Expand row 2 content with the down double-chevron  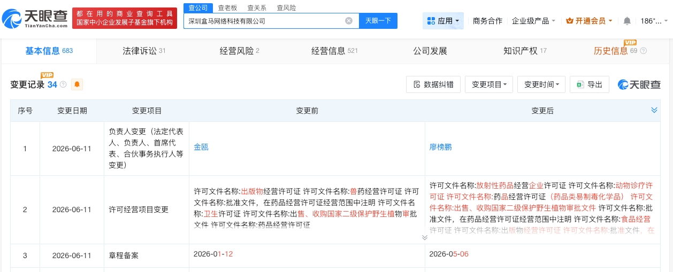coord(425,237)
